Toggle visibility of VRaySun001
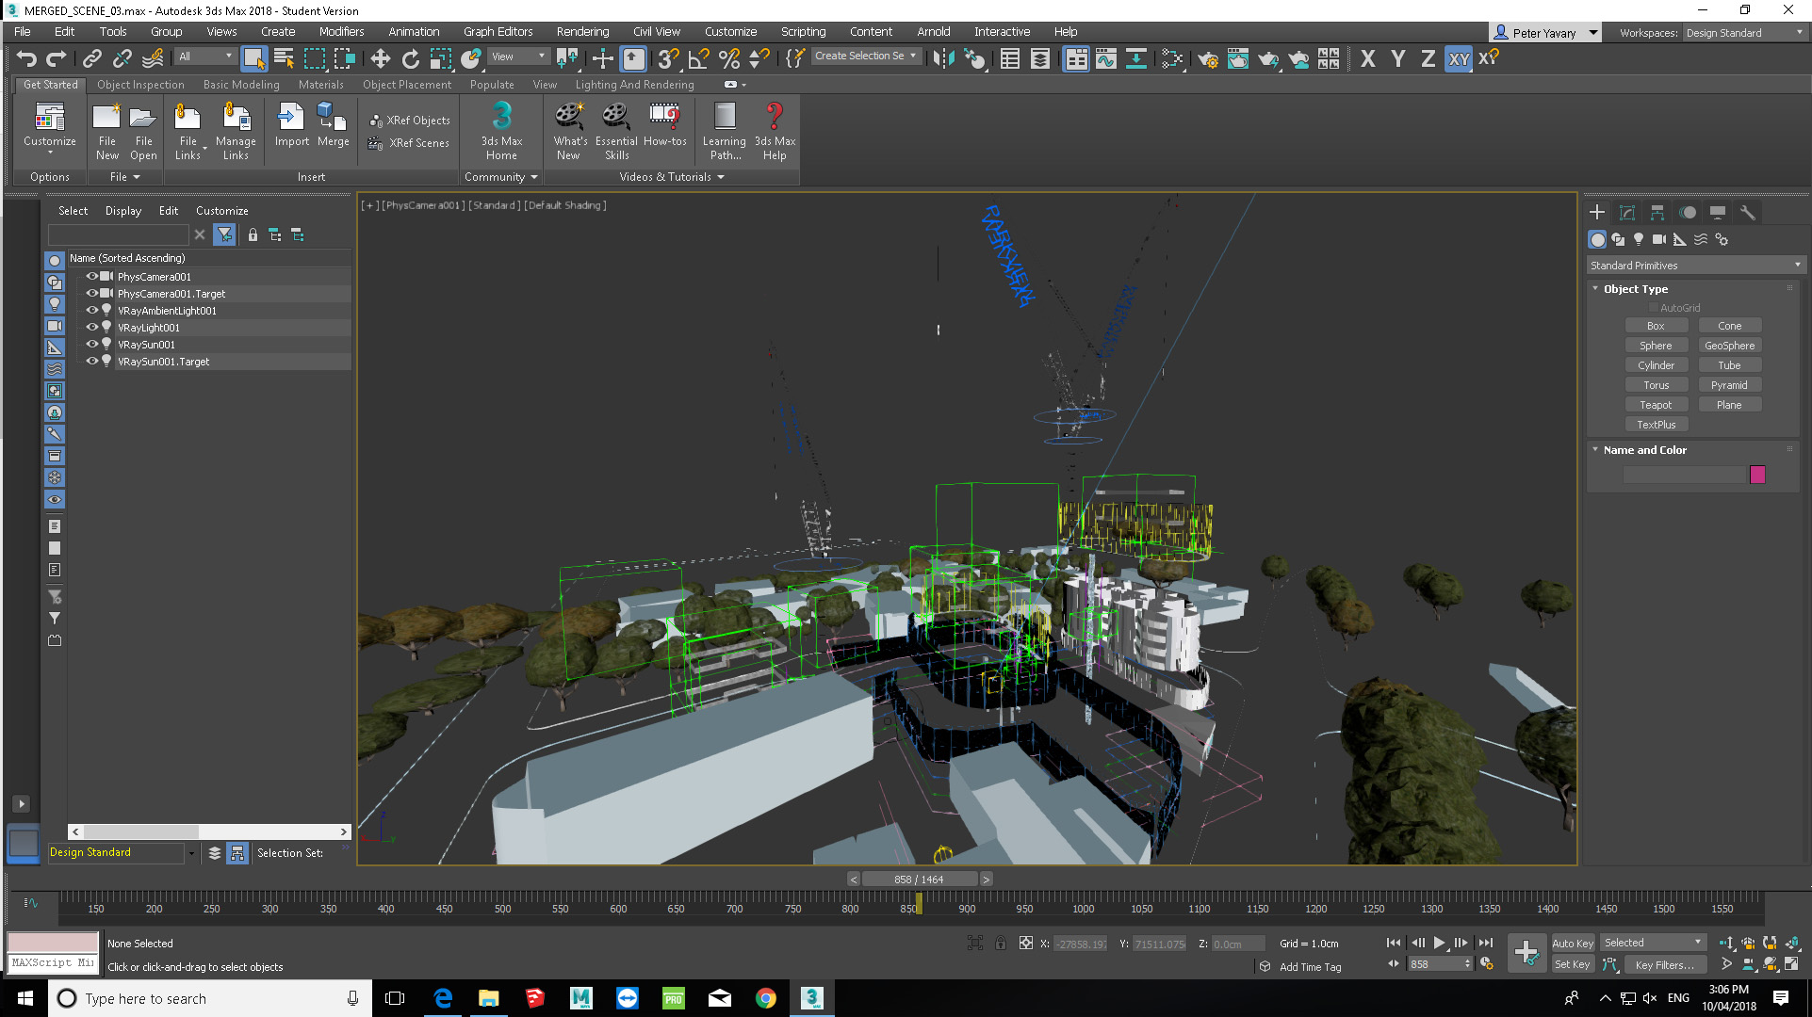Image resolution: width=1812 pixels, height=1017 pixels. tap(92, 345)
